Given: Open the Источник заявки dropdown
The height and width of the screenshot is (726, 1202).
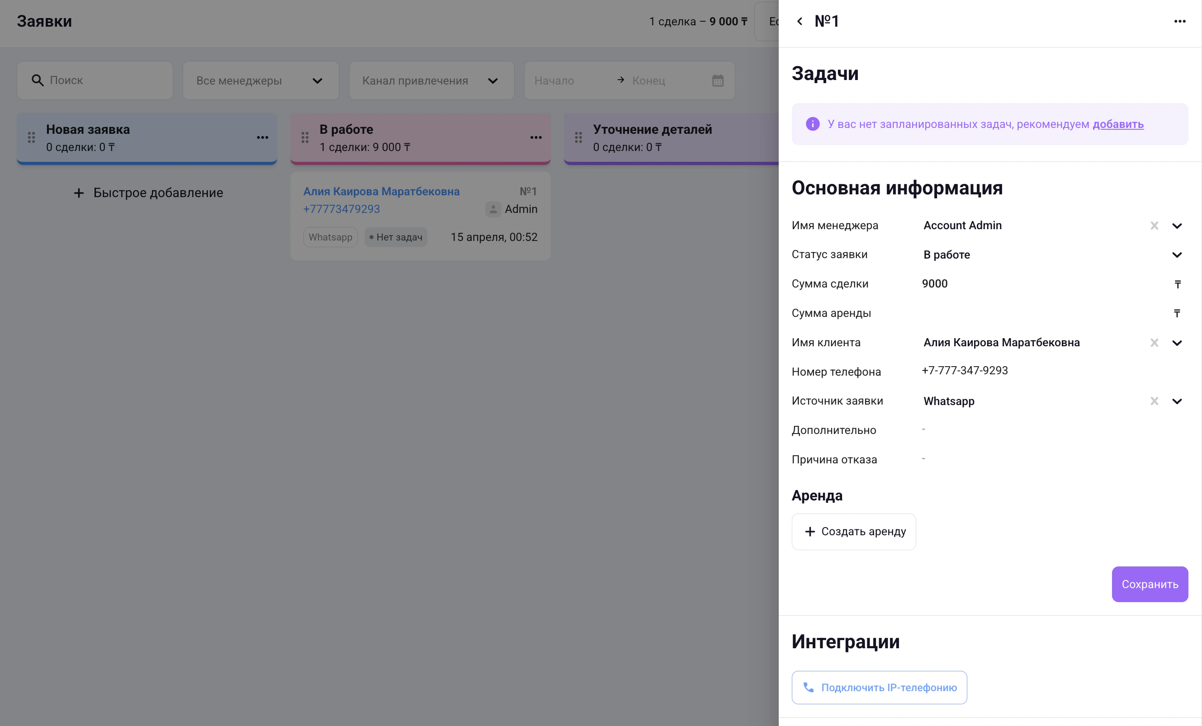Looking at the screenshot, I should (1177, 401).
